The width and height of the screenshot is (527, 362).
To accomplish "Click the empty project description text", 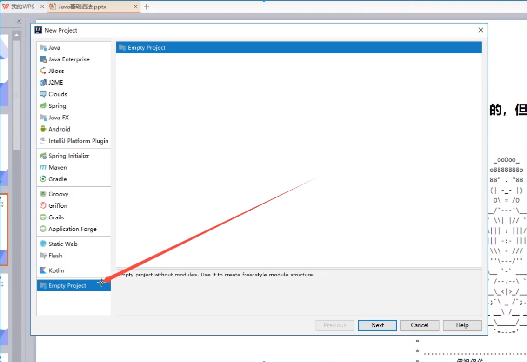I will (216, 275).
